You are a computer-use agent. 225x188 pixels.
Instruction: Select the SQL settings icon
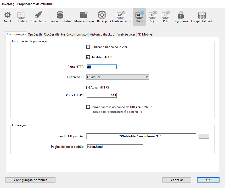152,17
